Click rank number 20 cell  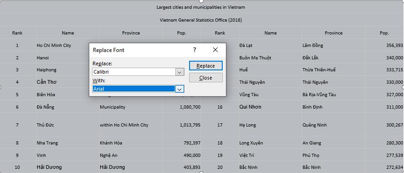click(220, 167)
